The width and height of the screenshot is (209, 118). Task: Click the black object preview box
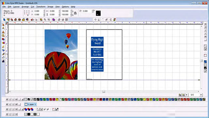coord(98,13)
